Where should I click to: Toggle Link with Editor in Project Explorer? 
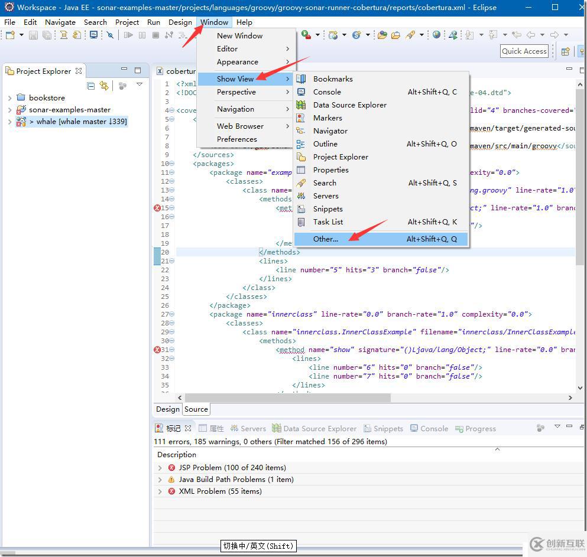(x=104, y=86)
